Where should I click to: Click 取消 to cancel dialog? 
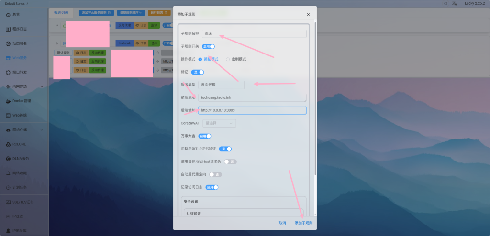coord(282,223)
